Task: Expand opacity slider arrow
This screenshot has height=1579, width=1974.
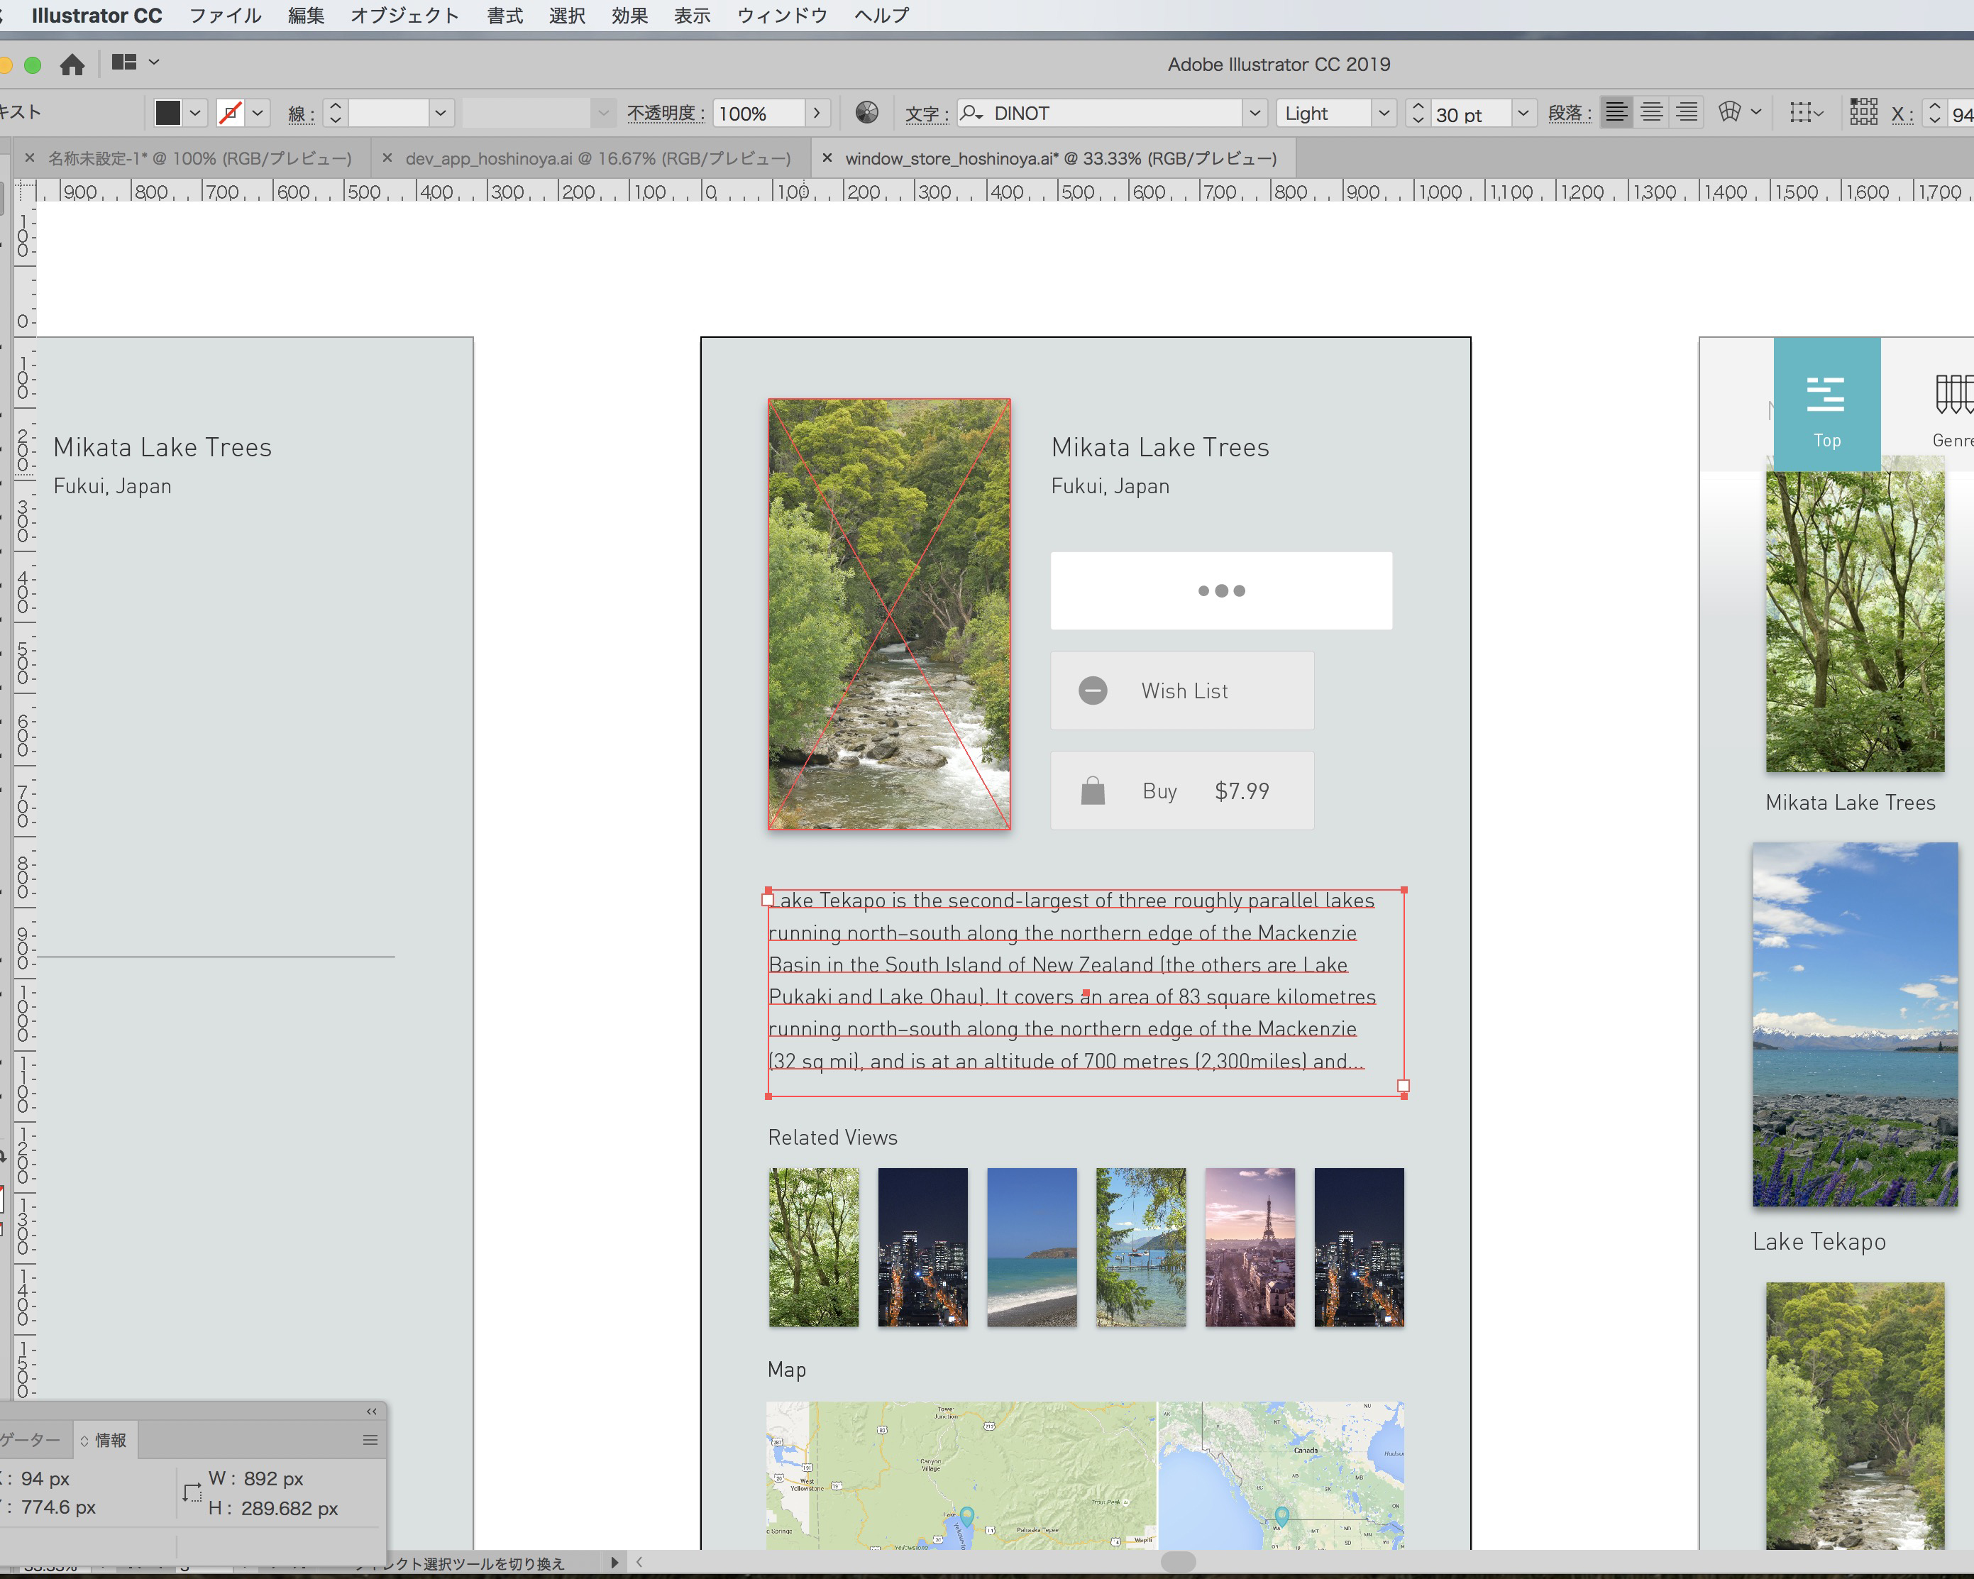Action: [817, 113]
